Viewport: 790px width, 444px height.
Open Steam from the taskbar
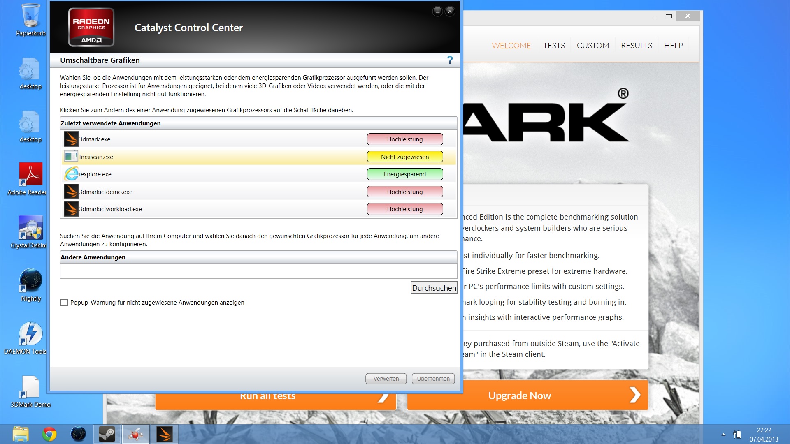coord(107,434)
